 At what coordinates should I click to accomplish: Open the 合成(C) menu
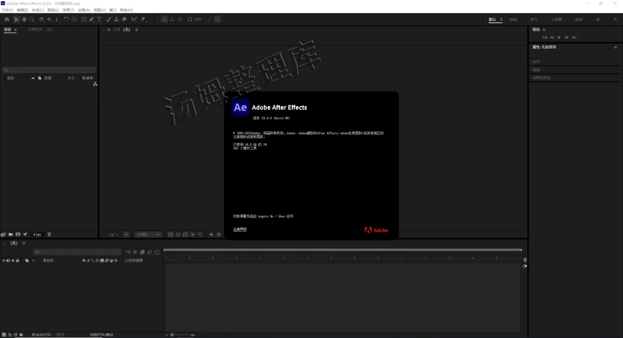tap(37, 10)
